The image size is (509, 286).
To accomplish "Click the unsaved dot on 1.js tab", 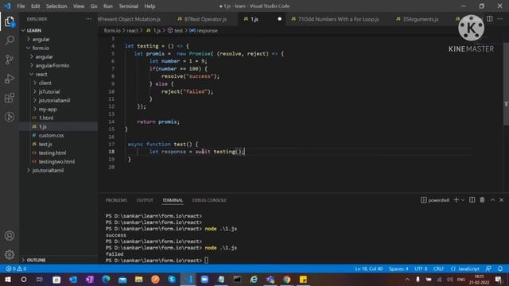I will (x=279, y=19).
